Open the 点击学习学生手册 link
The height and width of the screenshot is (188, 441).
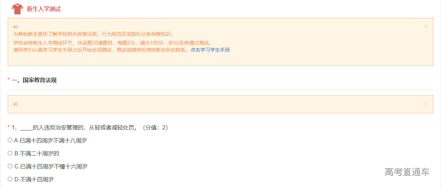[x=210, y=50]
